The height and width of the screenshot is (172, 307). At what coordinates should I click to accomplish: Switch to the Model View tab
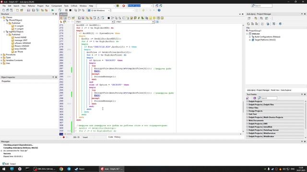(275, 90)
